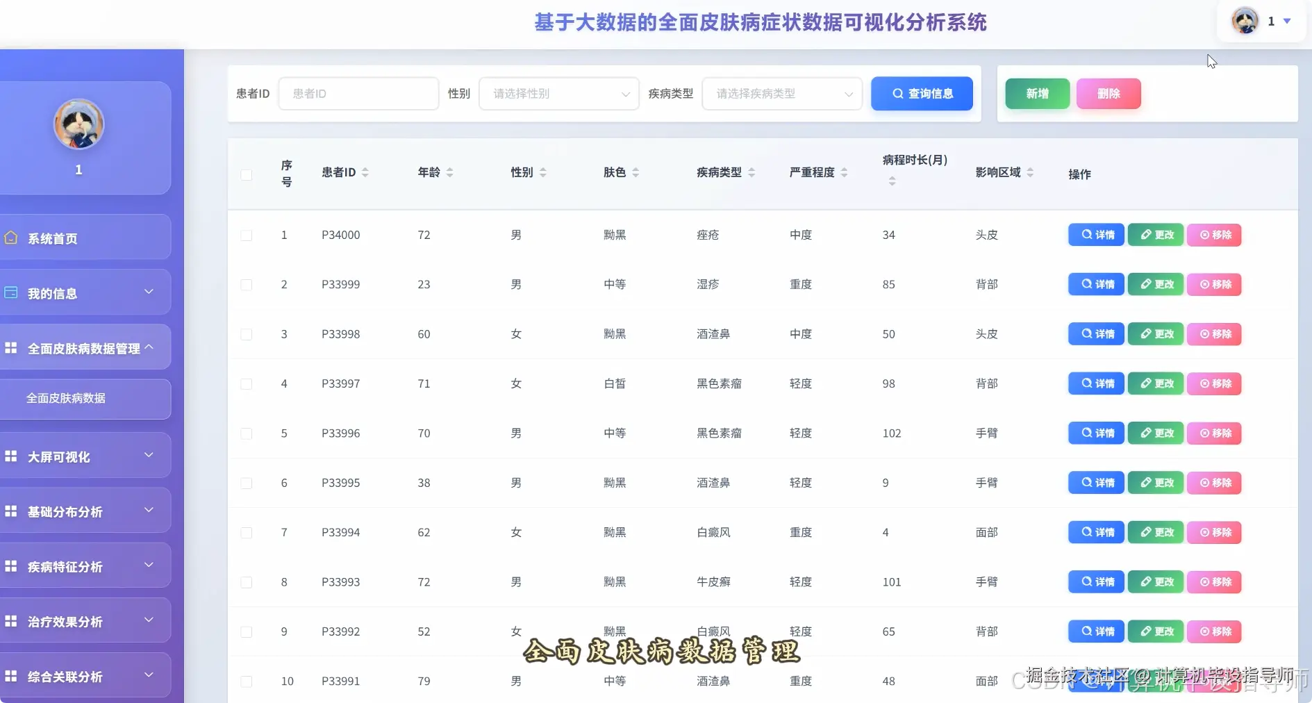Click 详情 for patient P33996
1312x703 pixels.
pos(1096,433)
